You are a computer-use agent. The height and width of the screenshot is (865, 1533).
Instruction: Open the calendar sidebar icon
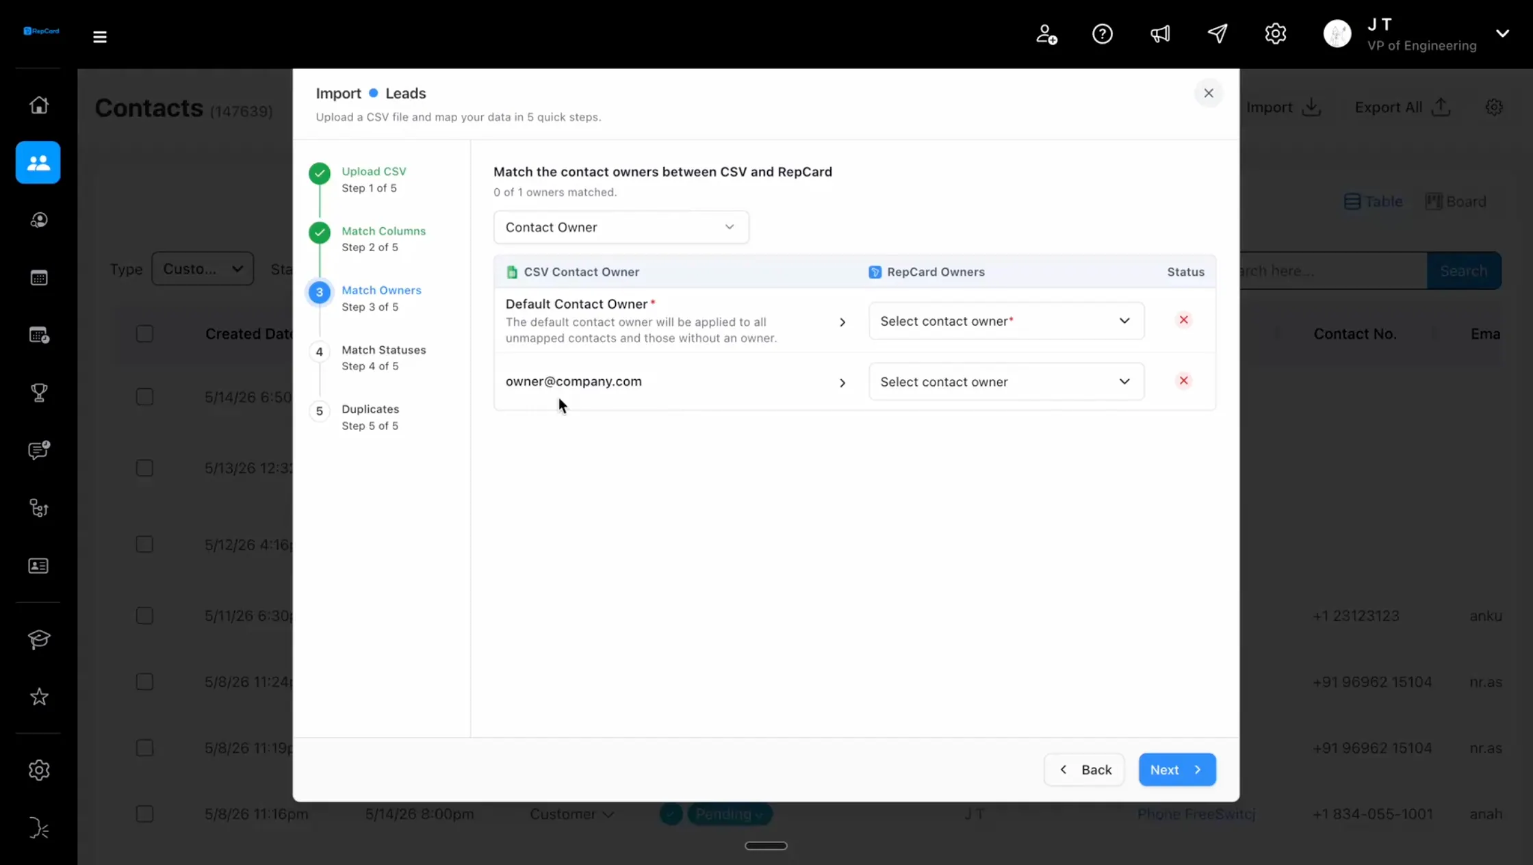tap(39, 278)
